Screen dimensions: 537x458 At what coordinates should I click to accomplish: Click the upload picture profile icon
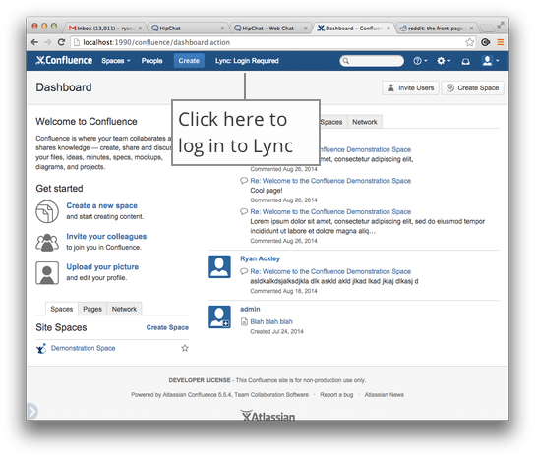click(x=47, y=273)
